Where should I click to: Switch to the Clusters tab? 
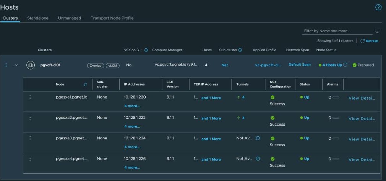coord(10,18)
